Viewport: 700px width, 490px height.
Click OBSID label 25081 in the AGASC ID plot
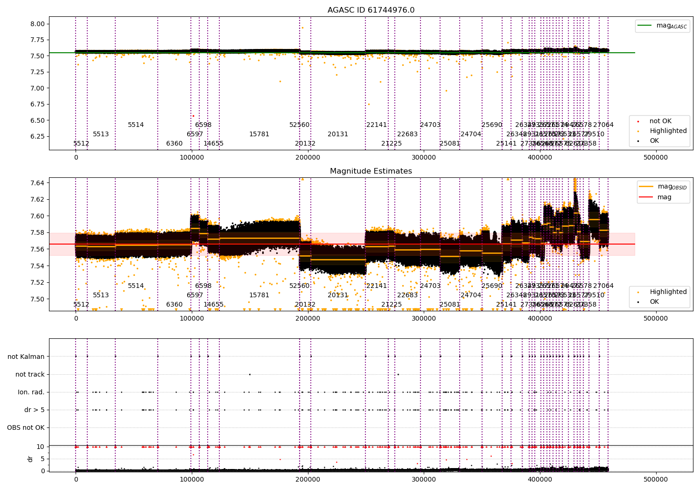click(x=450, y=144)
